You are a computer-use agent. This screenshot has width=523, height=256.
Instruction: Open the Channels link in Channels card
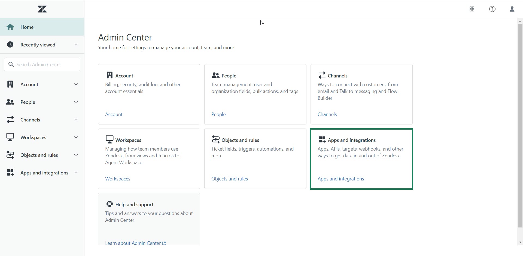click(327, 114)
